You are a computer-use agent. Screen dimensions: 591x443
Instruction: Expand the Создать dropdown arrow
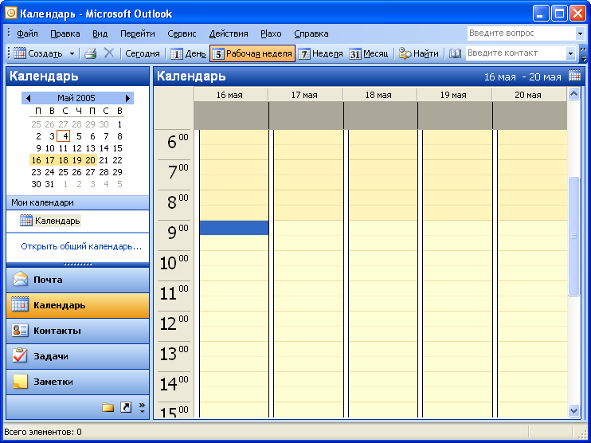(72, 53)
